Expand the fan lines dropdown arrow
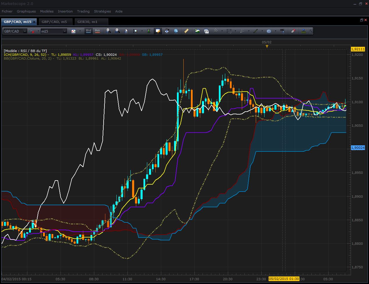The height and width of the screenshot is (284, 369). (249, 31)
